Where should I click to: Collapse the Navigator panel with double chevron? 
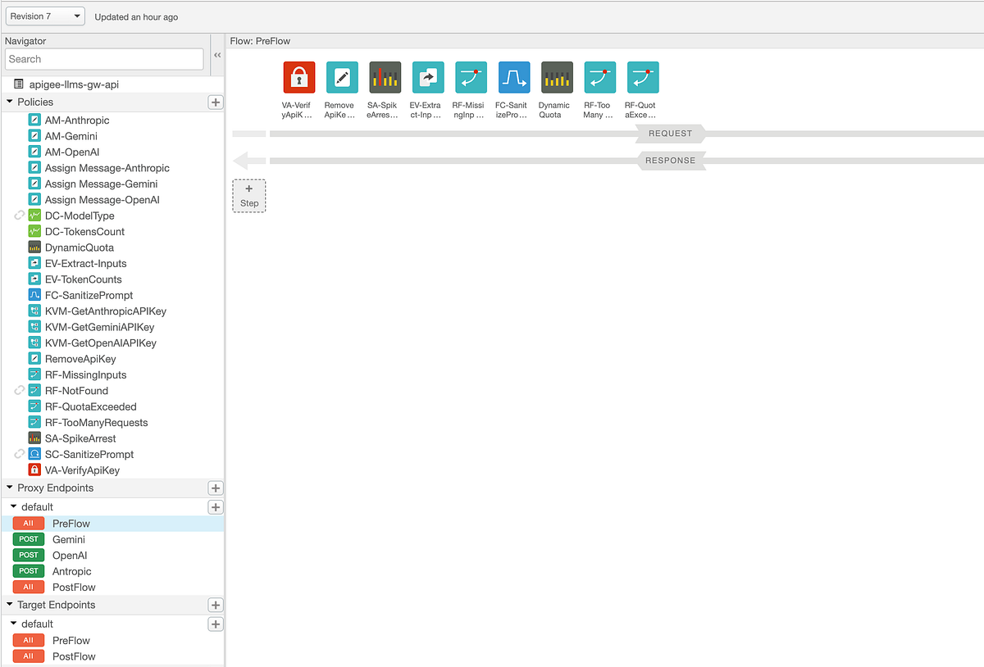[217, 56]
